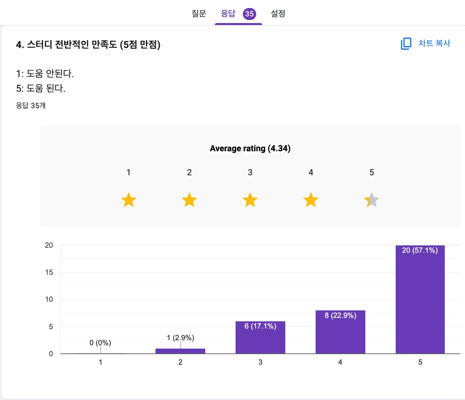
Task: Select the star below rating 2
Action: tap(189, 200)
